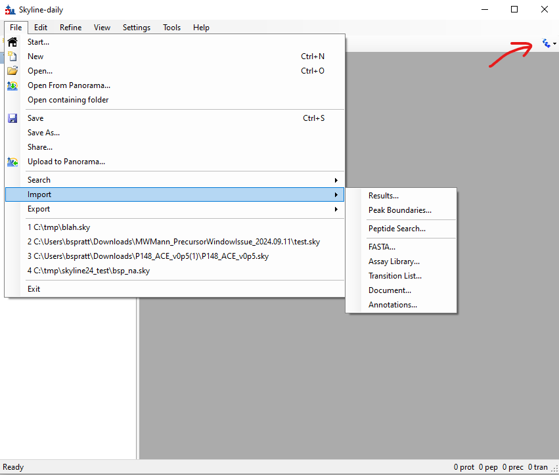The width and height of the screenshot is (559, 475).
Task: Select Import FASTA... option
Action: pos(382,247)
